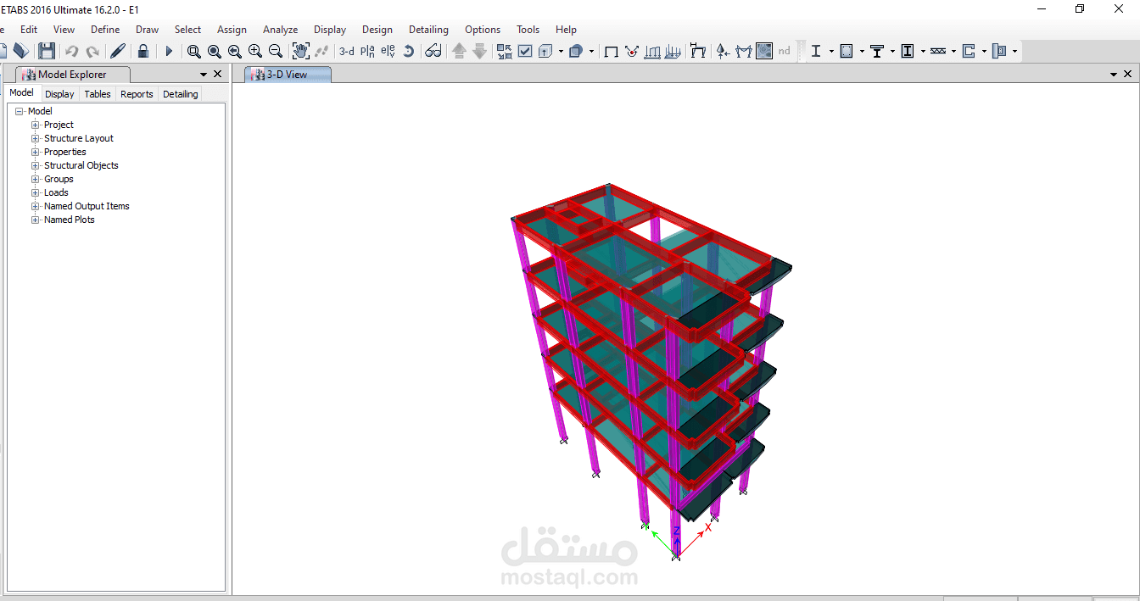
Task: Select the Named Output Items tree entry
Action: pos(87,206)
